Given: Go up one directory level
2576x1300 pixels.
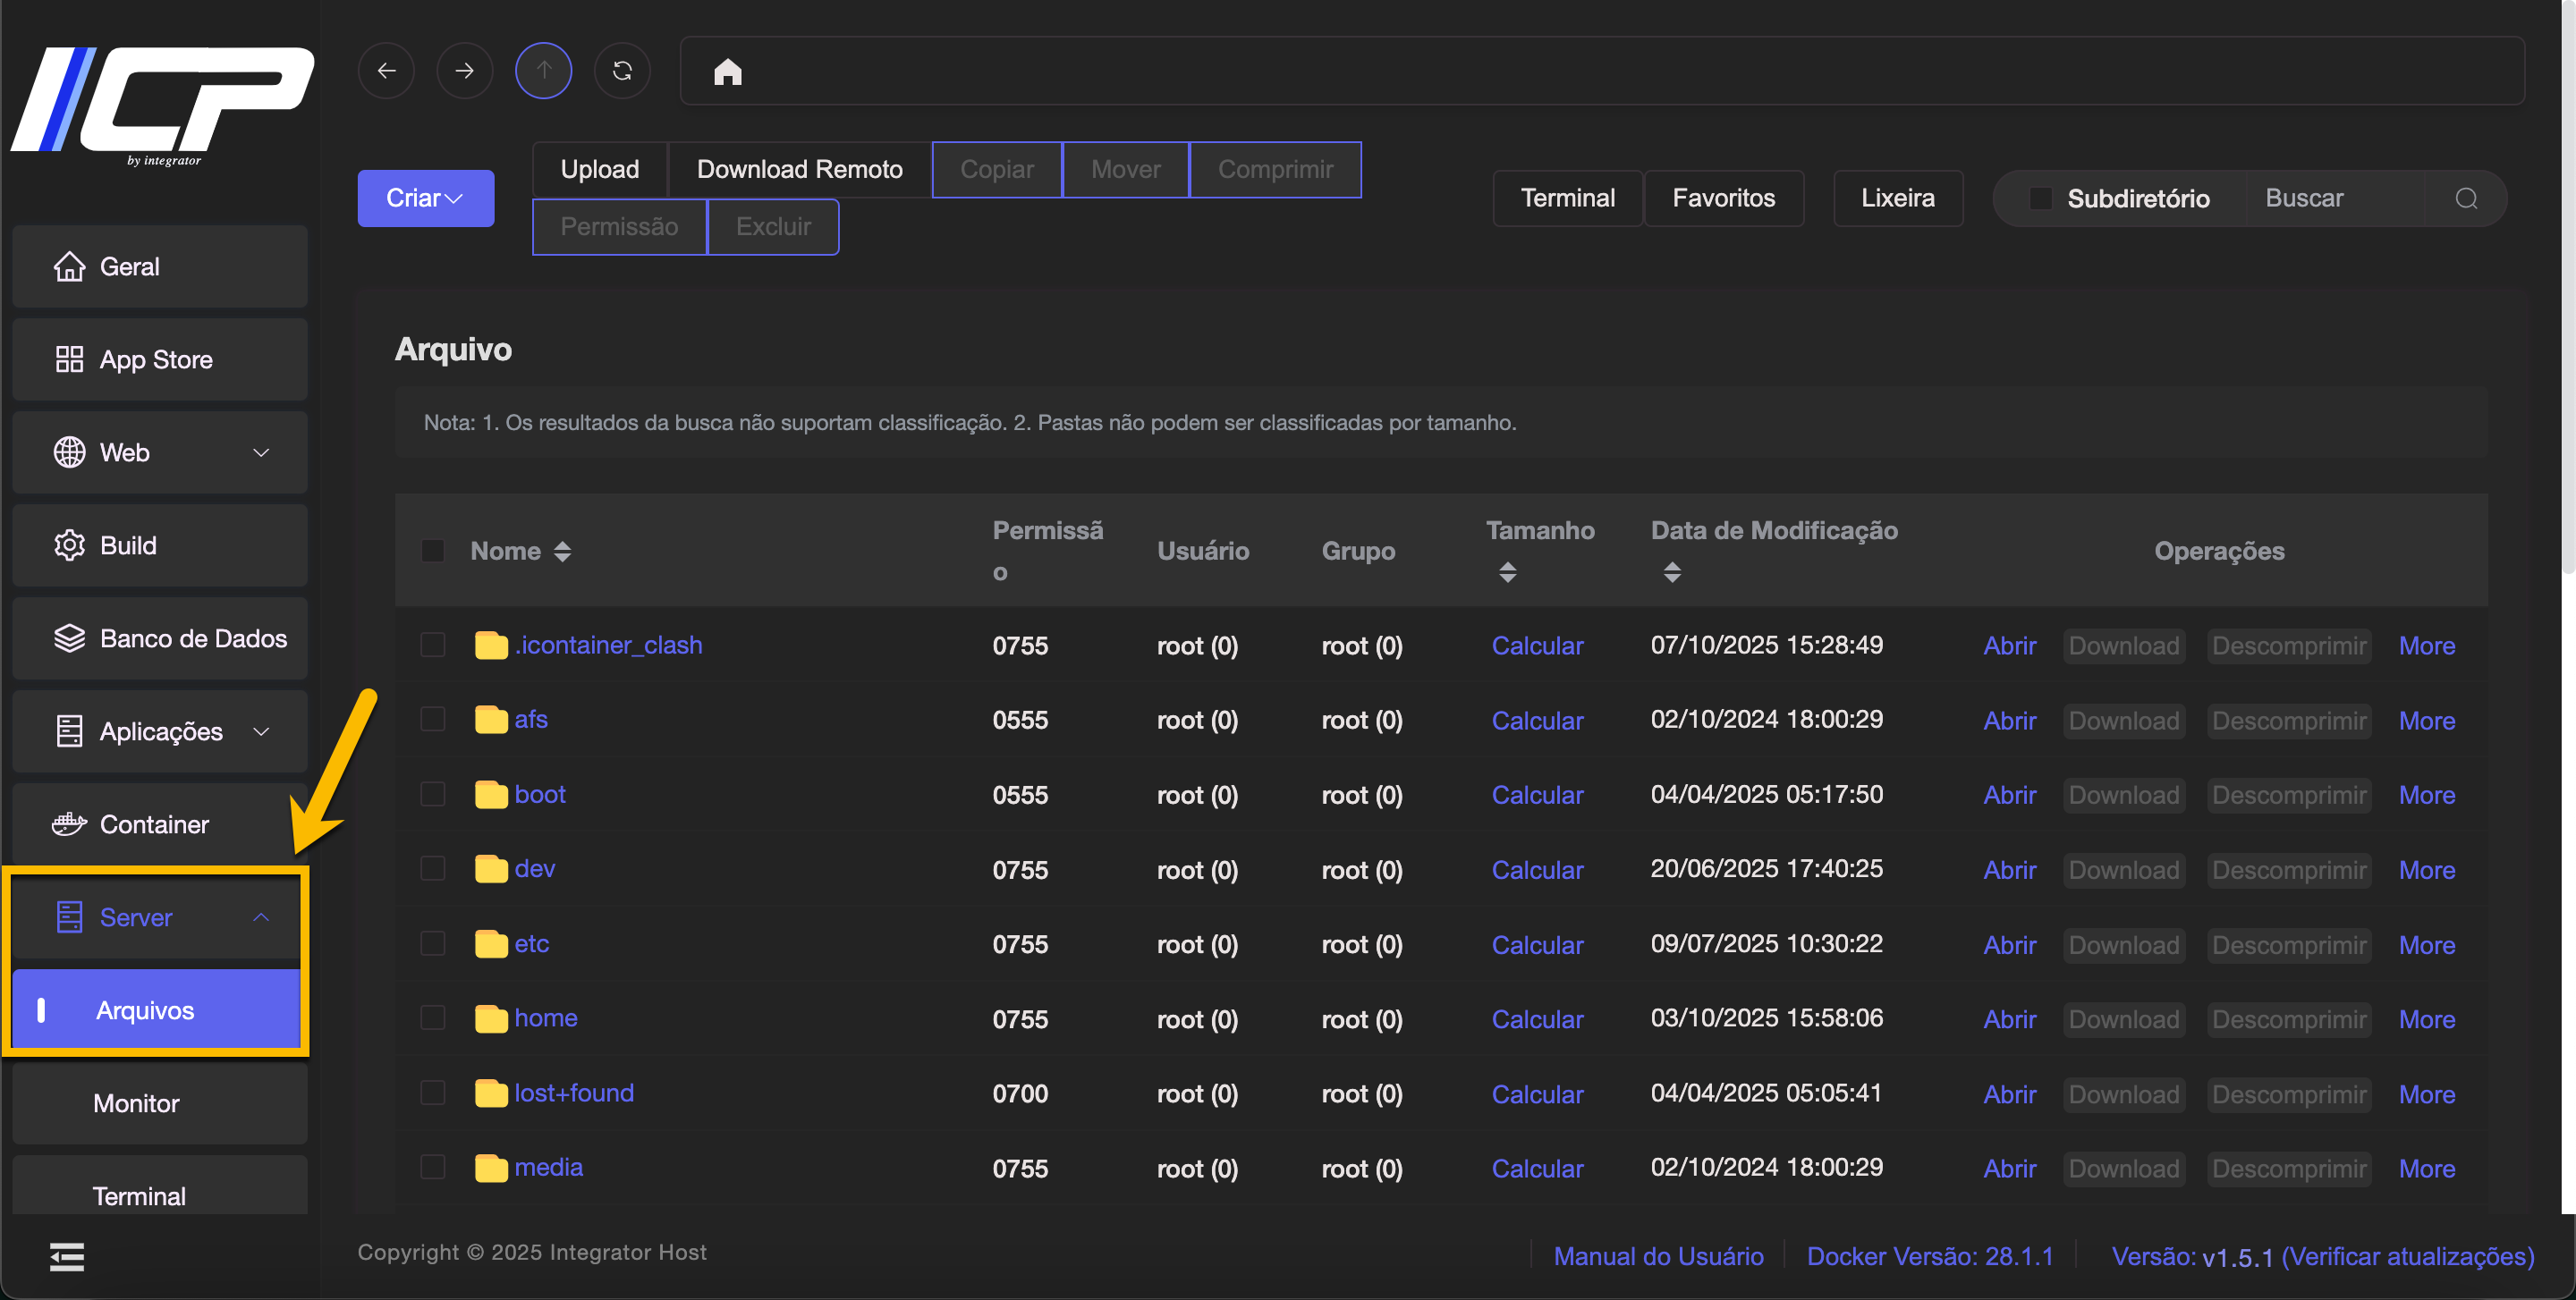Looking at the screenshot, I should pyautogui.click(x=543, y=70).
